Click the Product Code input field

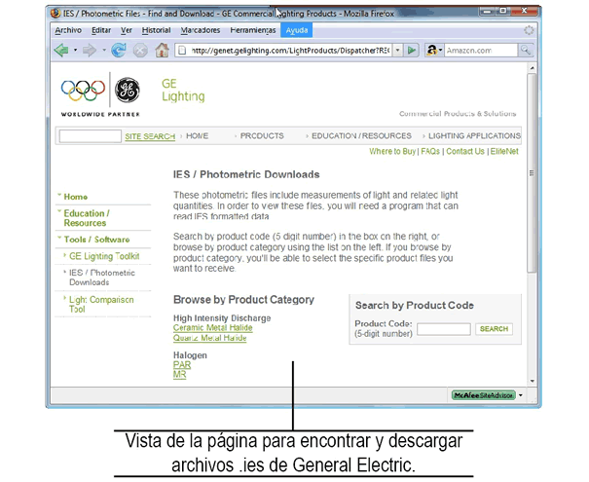click(443, 329)
